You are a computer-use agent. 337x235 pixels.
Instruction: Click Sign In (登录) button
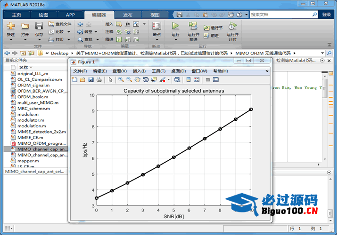pyautogui.click(x=327, y=15)
